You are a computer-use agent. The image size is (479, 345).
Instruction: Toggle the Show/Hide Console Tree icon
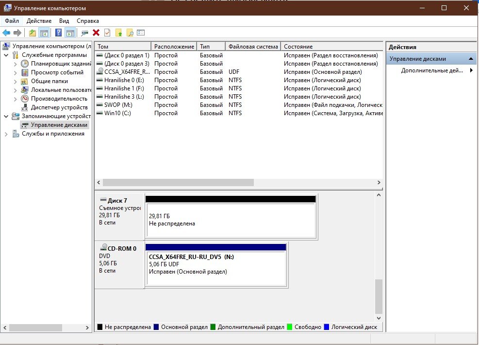tap(44, 33)
